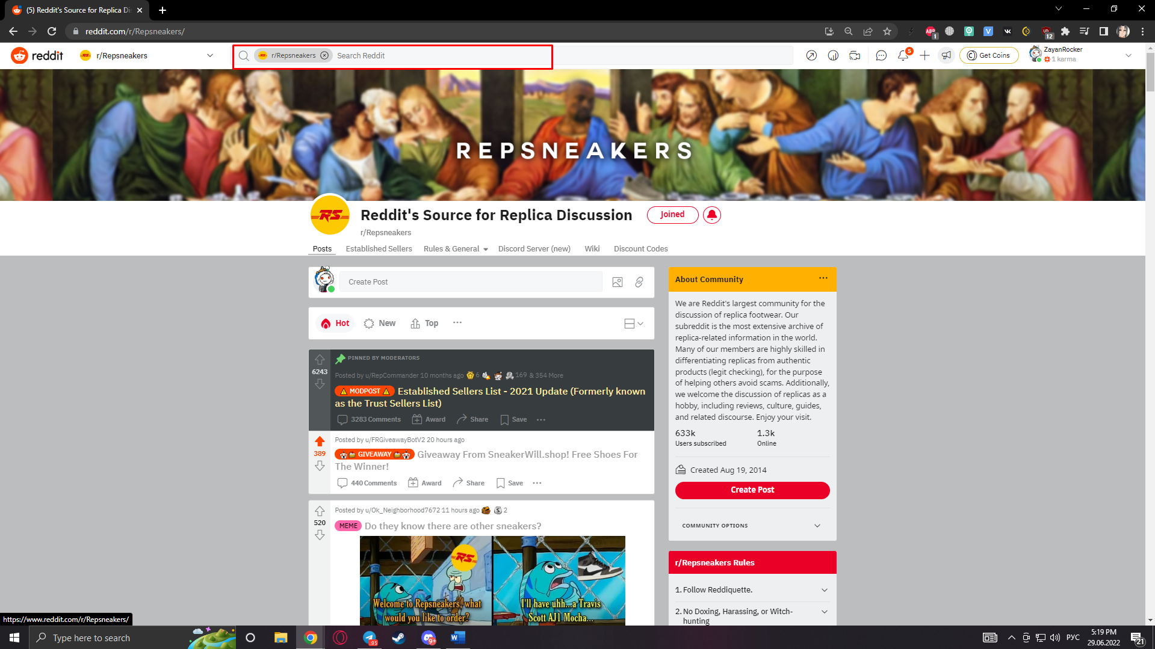
Task: Click the red Create Post button
Action: point(752,490)
